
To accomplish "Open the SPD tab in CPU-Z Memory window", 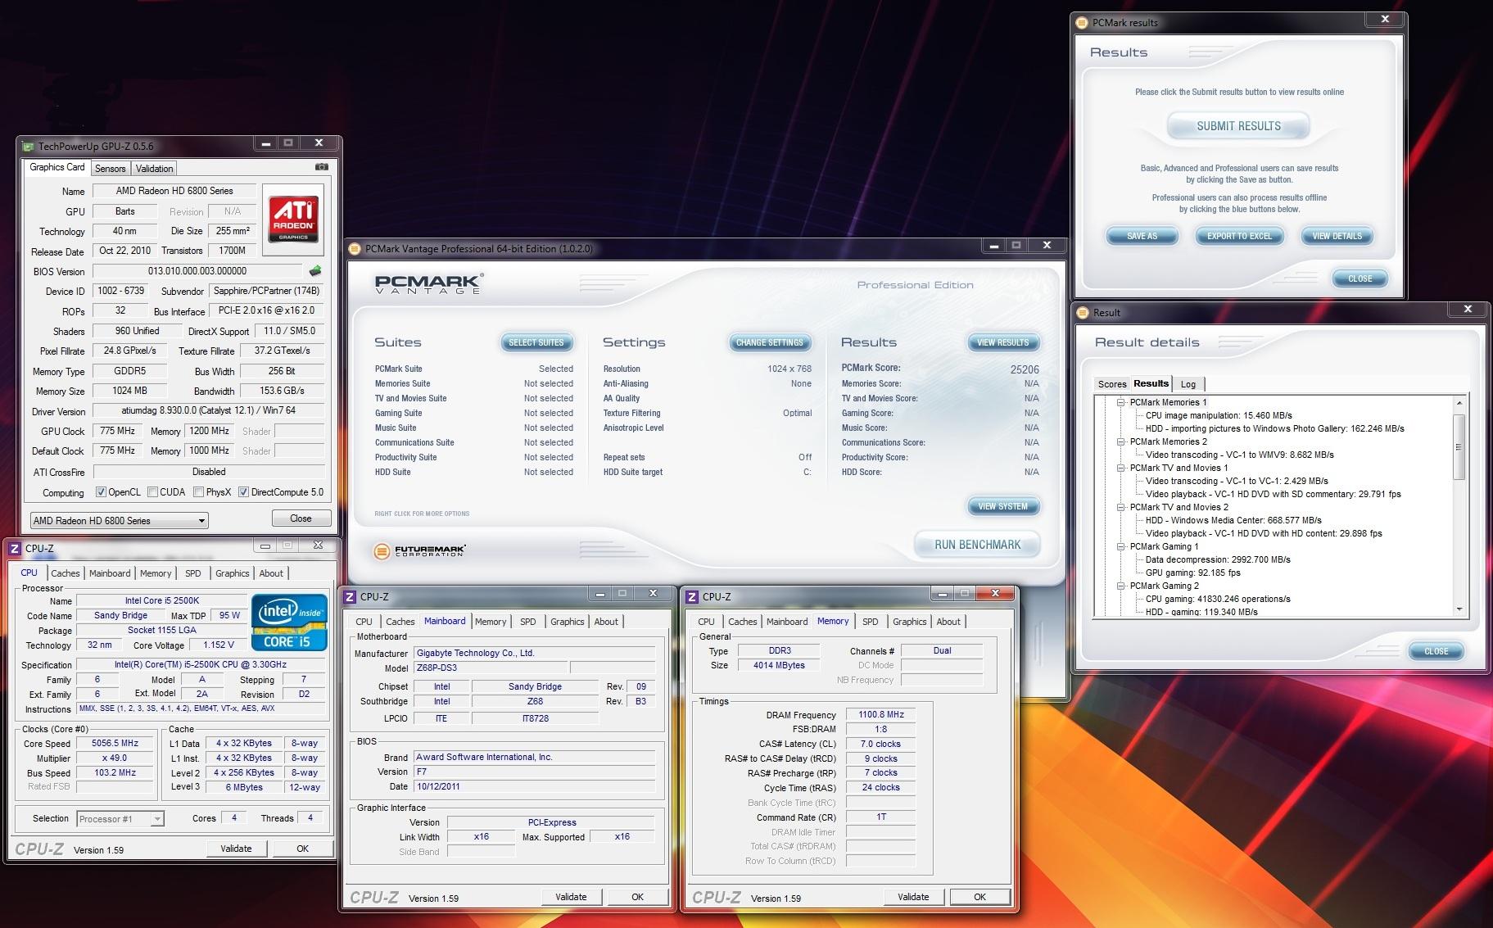I will 871,622.
